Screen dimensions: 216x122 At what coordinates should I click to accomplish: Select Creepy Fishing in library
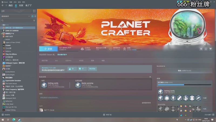10,110
